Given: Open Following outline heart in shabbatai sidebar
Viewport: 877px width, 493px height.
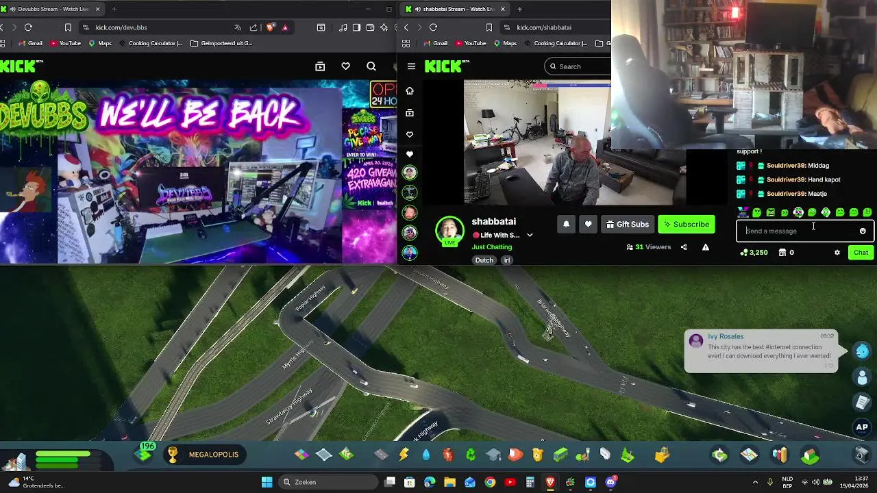Looking at the screenshot, I should [410, 134].
